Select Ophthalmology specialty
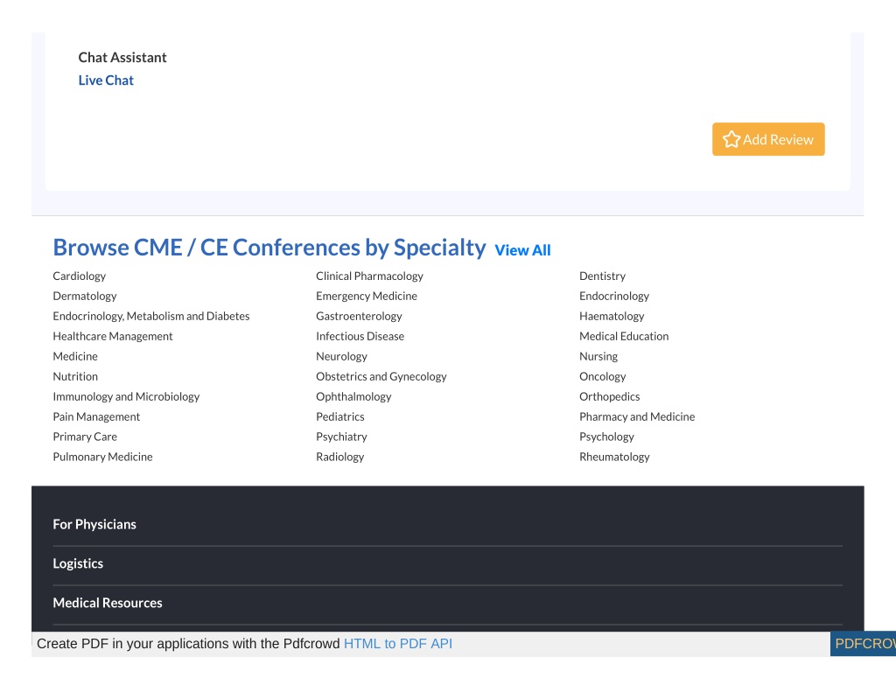Screen dimensions: 896x692 [353, 396]
